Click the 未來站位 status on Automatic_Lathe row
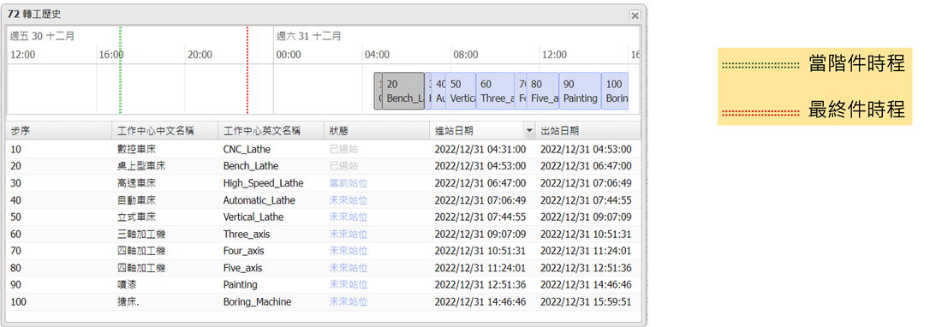This screenshot has width=942, height=327. pyautogui.click(x=348, y=200)
